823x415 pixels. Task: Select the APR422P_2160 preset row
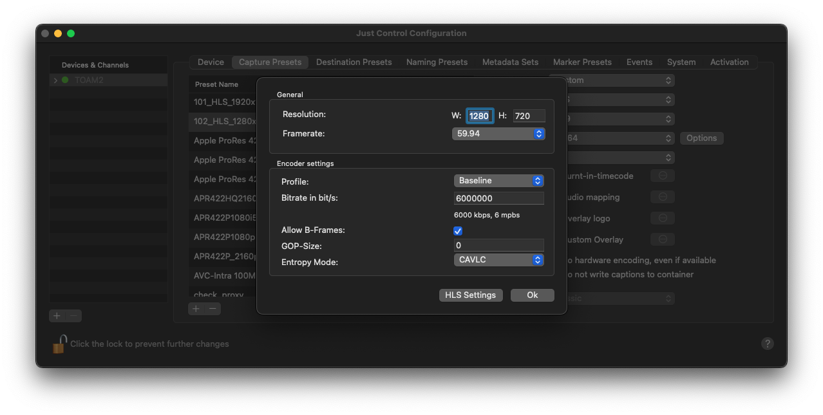223,256
